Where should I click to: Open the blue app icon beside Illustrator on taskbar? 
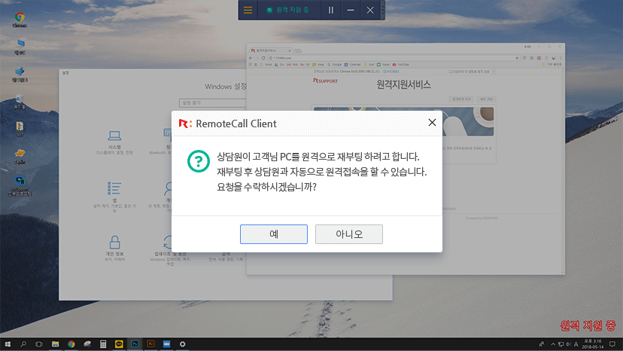(166, 344)
